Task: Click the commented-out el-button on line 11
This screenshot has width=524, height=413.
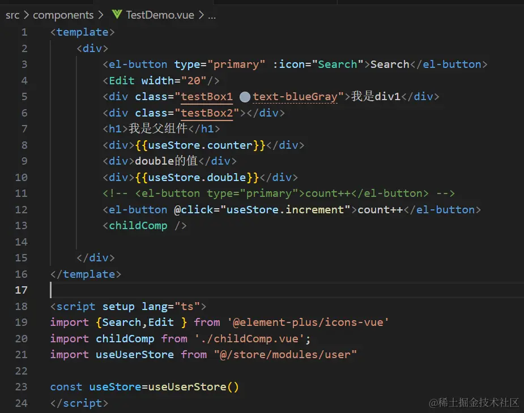Action: [279, 193]
